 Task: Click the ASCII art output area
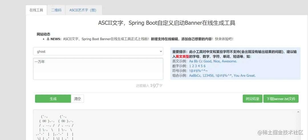pyautogui.click(x=167, y=125)
